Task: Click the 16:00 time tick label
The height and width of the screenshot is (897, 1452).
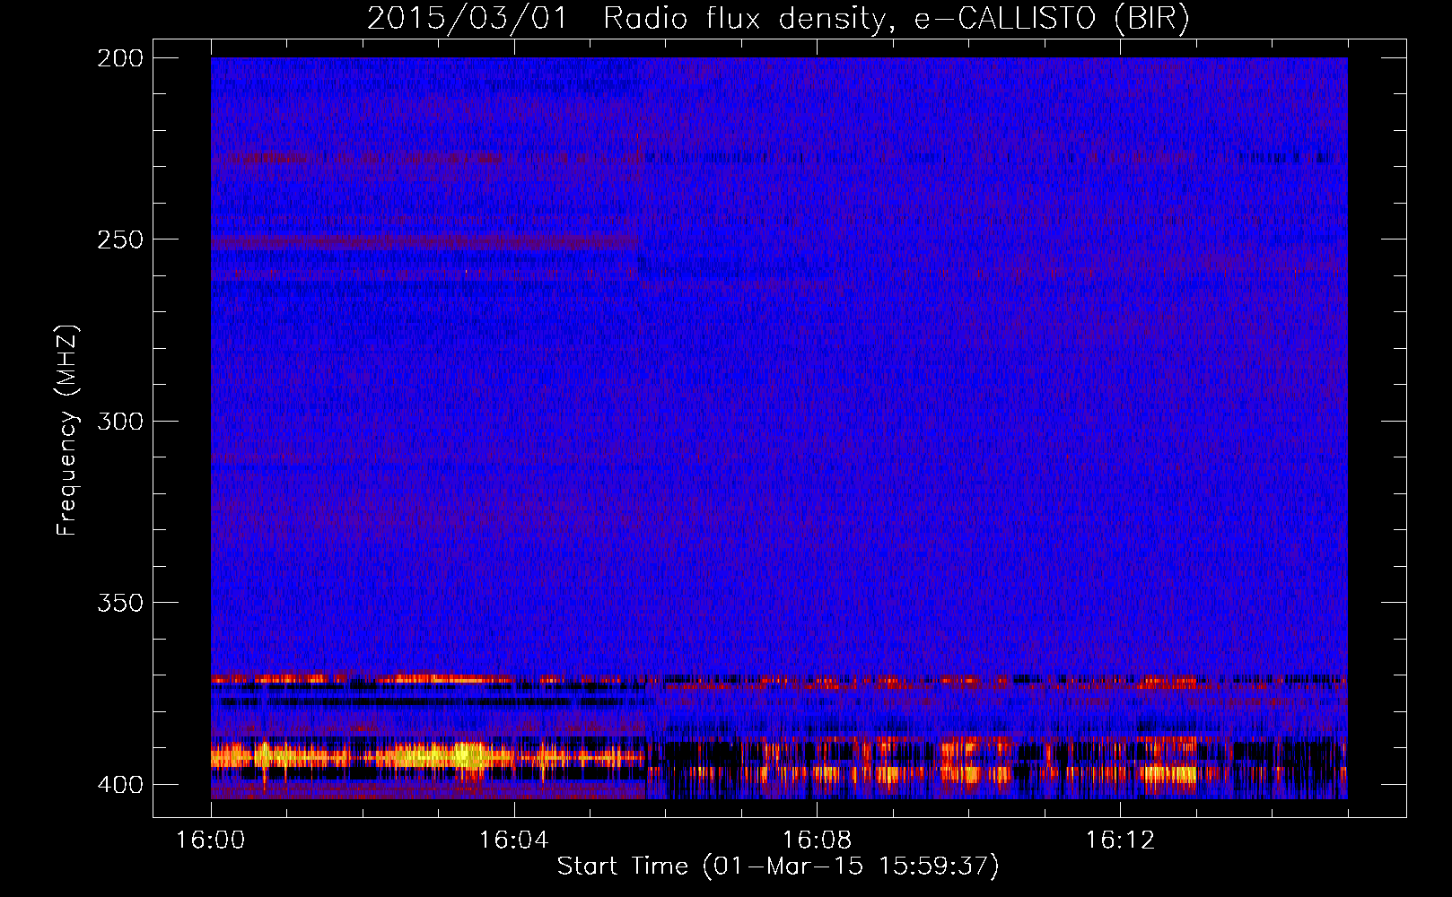Action: [211, 840]
